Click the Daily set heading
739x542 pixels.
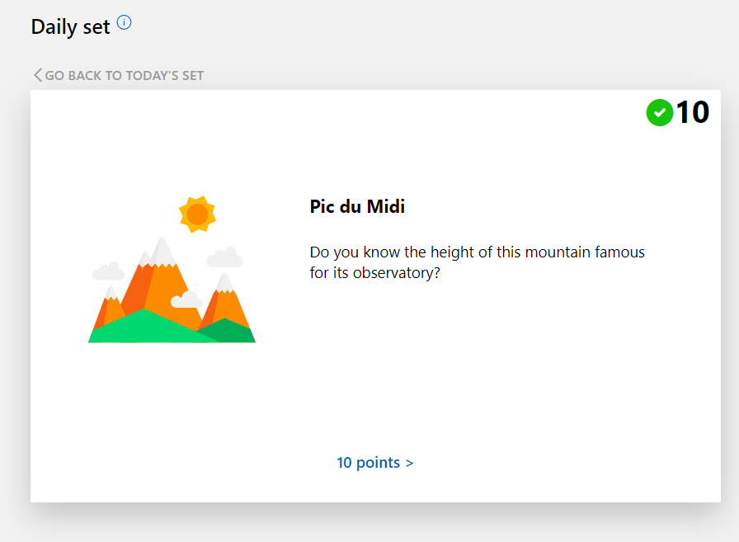pyautogui.click(x=70, y=26)
